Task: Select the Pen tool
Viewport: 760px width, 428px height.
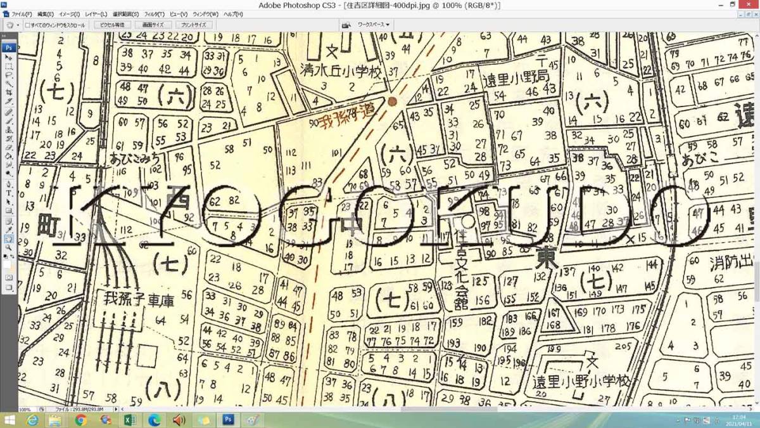Action: 9,184
